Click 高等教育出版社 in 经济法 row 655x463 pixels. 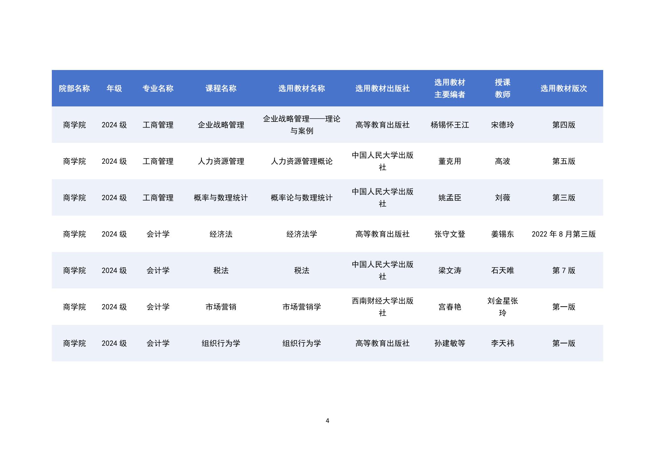(383, 234)
